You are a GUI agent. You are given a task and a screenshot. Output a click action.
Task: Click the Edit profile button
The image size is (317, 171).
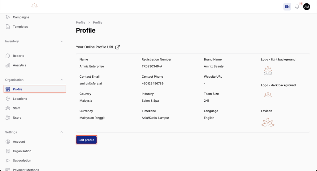86,140
